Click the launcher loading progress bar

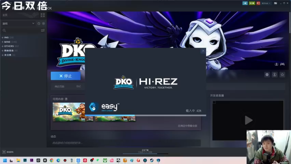(145, 116)
